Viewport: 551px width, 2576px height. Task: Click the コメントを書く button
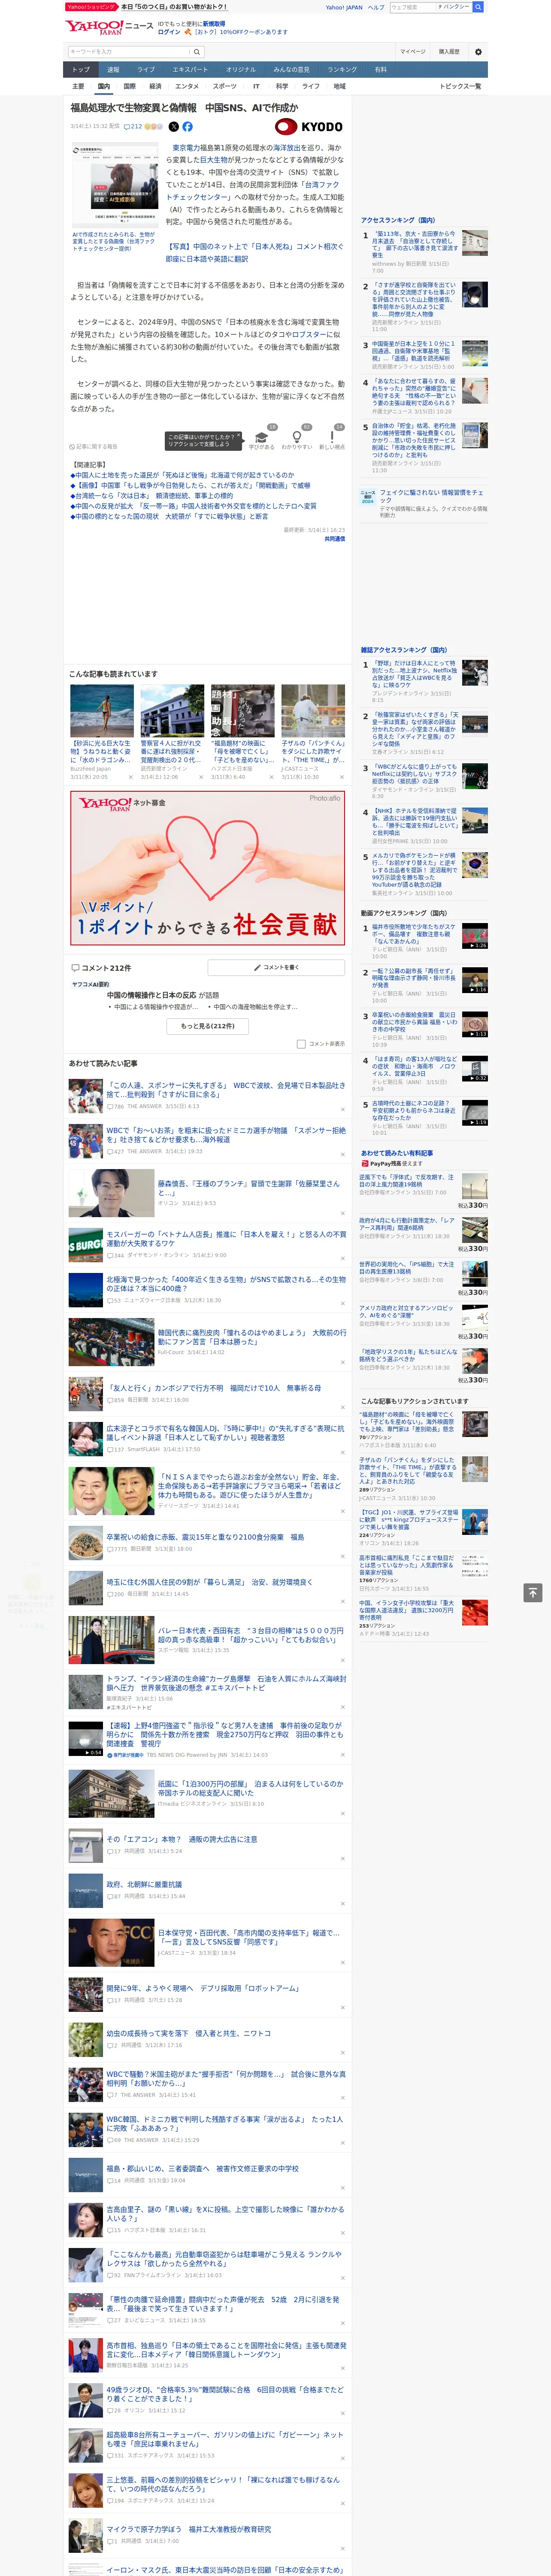(x=277, y=968)
